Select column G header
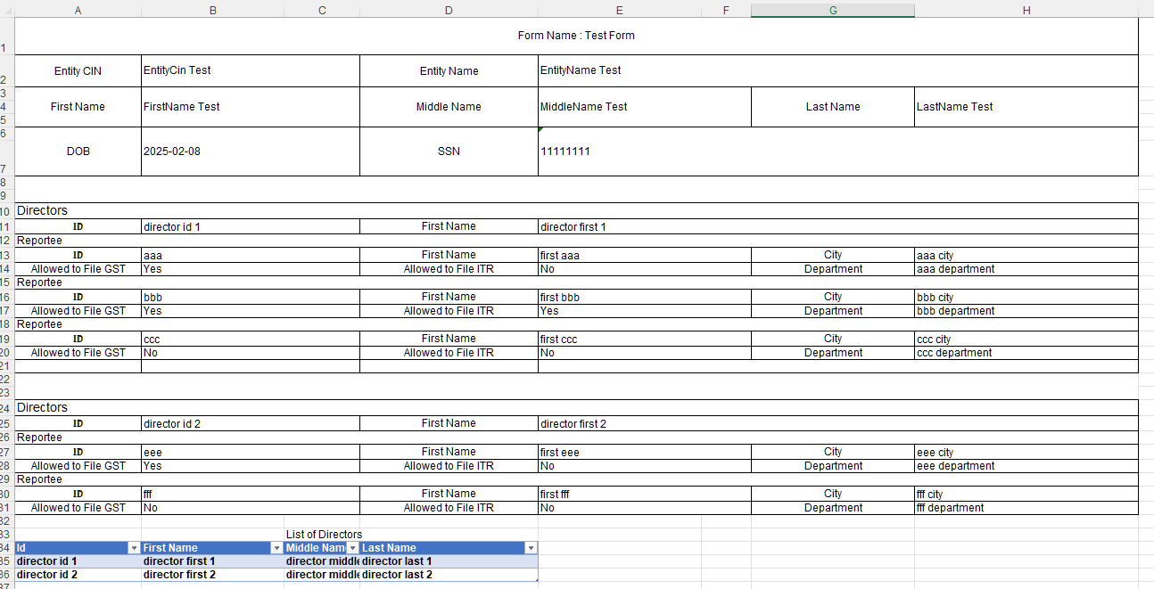 tap(832, 10)
